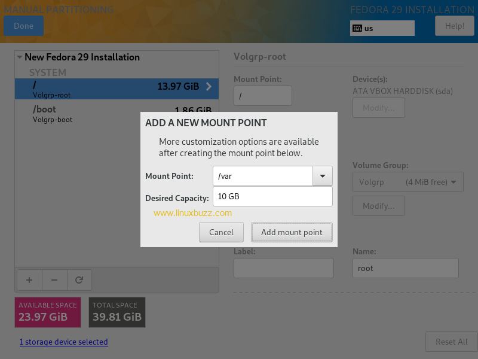Image resolution: width=478 pixels, height=359 pixels.
Task: Click Modify button under Volume Group
Action: tap(379, 206)
